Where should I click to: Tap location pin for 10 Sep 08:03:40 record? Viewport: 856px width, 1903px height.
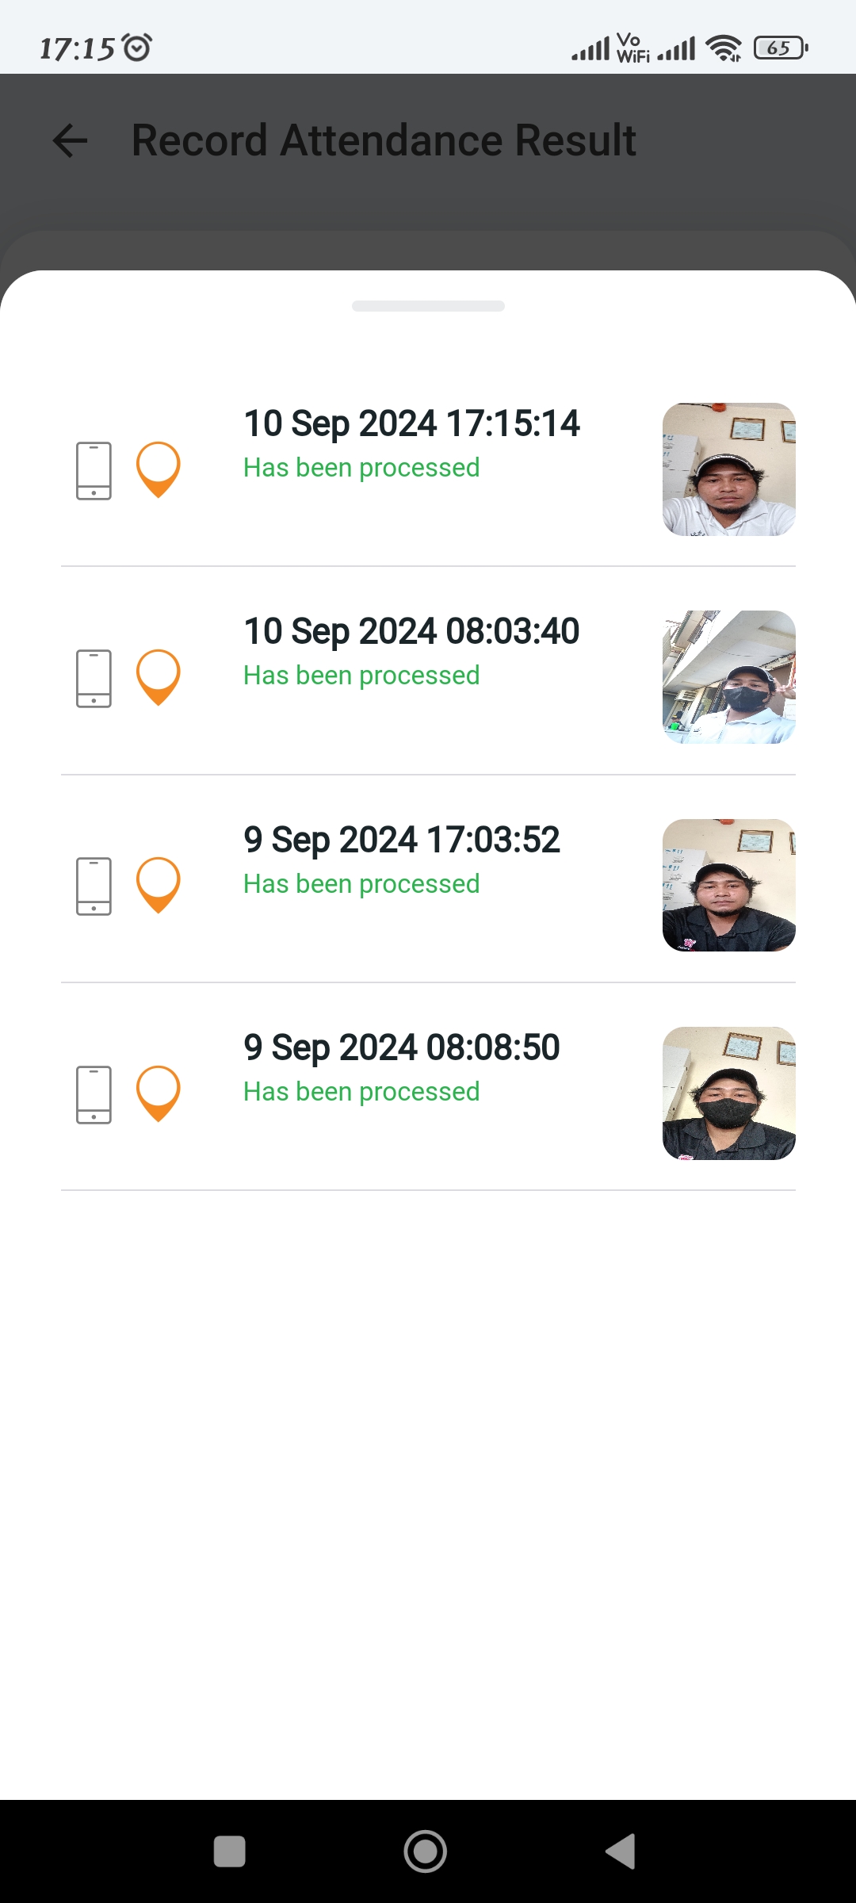click(x=159, y=676)
